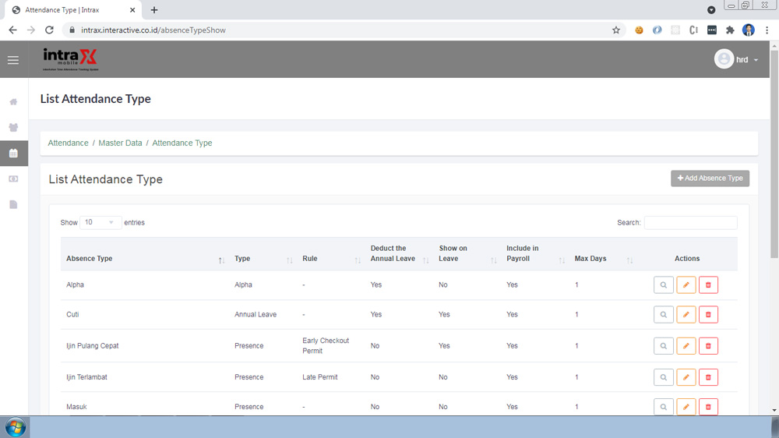Image resolution: width=779 pixels, height=438 pixels.
Task: Open a new browser tab
Action: pyautogui.click(x=154, y=10)
